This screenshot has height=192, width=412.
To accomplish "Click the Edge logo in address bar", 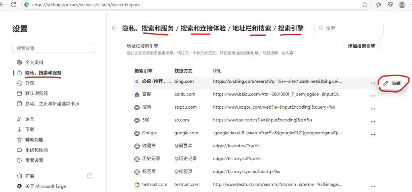I will (x=27, y=4).
